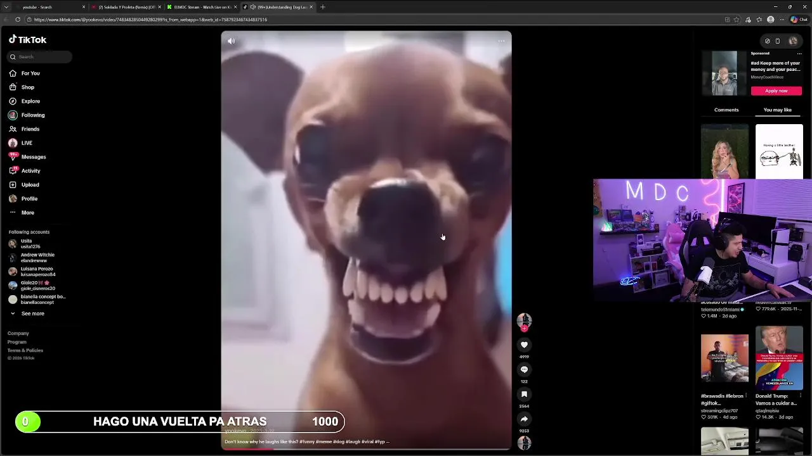The image size is (812, 456).
Task: Expand the Program footer section
Action: [17, 342]
